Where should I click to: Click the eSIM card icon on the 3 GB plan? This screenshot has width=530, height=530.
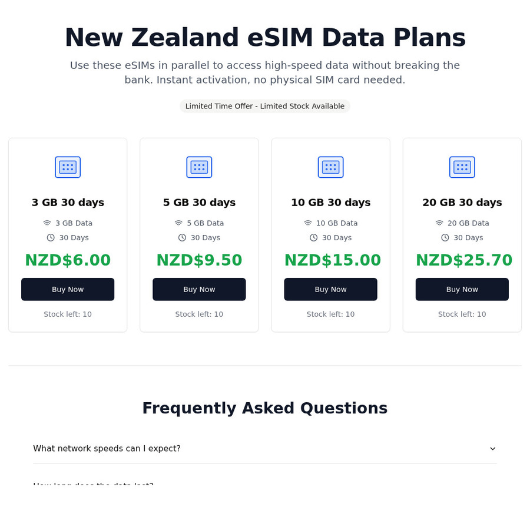click(x=68, y=167)
